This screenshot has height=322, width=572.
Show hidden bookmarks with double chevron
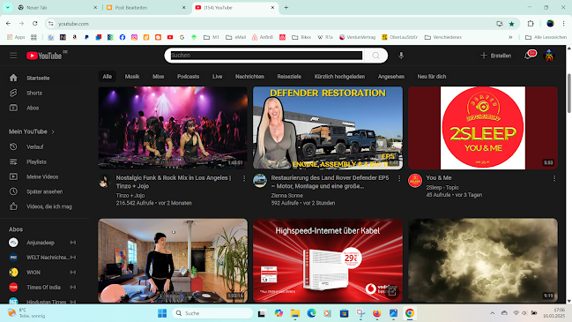tap(510, 37)
